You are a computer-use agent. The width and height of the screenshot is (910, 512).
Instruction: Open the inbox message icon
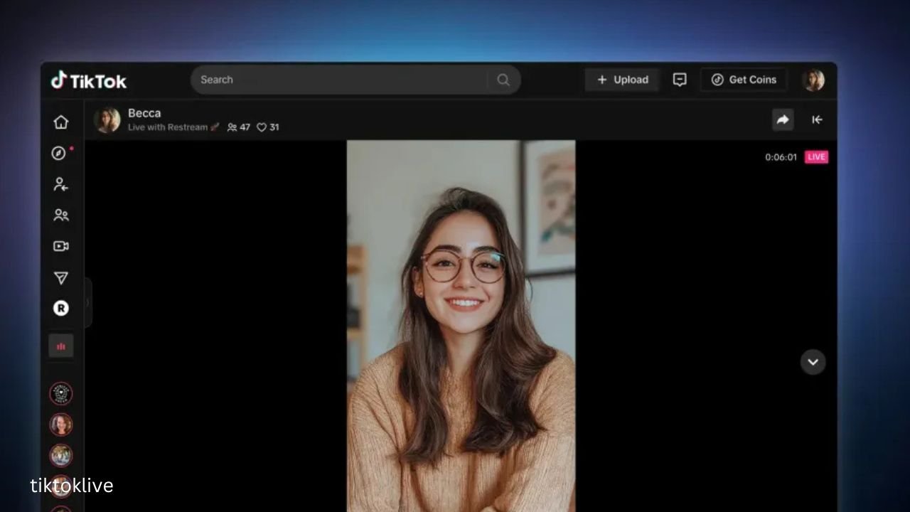680,80
